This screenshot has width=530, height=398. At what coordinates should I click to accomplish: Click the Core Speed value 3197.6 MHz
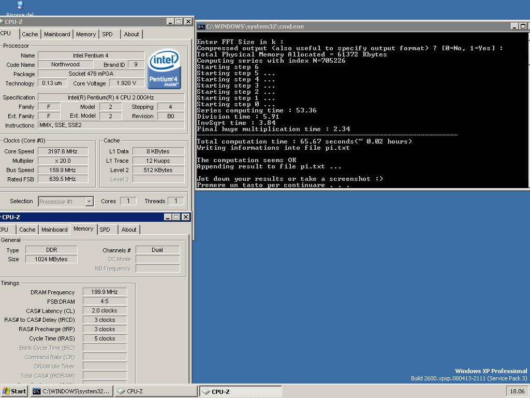pyautogui.click(x=63, y=151)
